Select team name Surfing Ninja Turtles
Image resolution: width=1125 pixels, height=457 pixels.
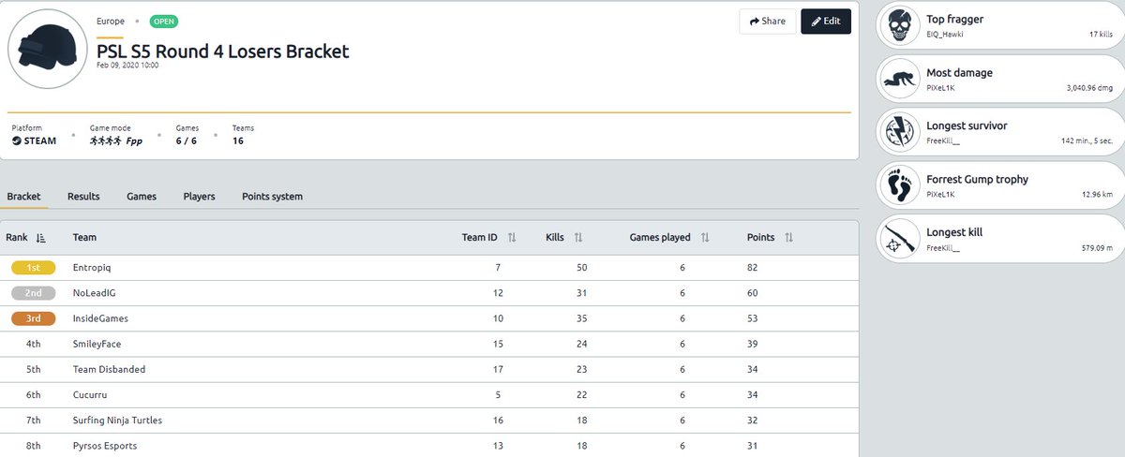[117, 420]
